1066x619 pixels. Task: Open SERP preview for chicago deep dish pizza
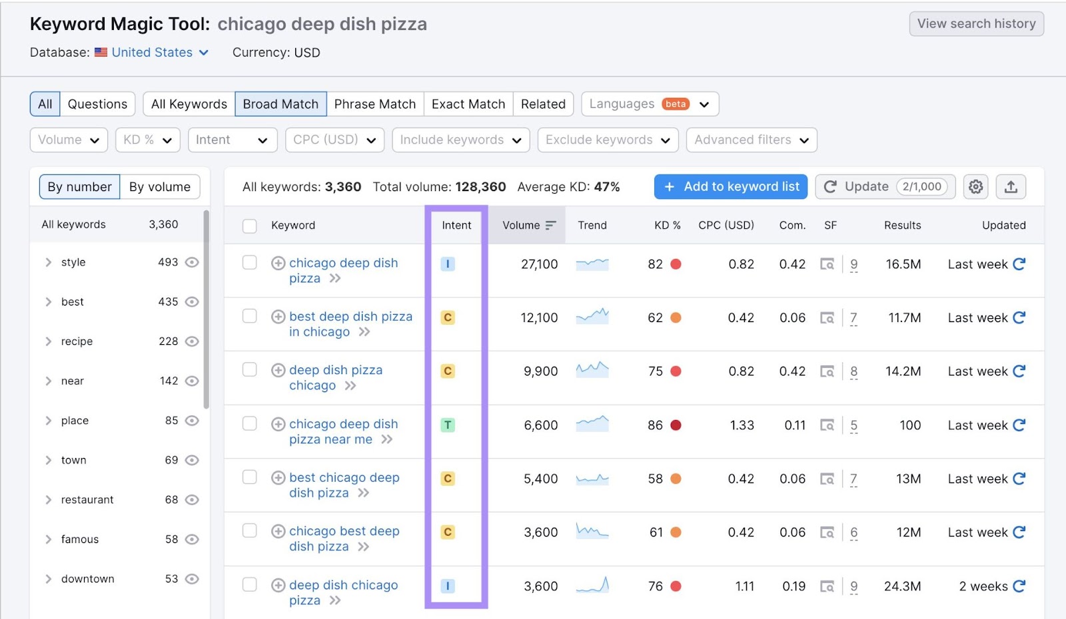pos(827,264)
